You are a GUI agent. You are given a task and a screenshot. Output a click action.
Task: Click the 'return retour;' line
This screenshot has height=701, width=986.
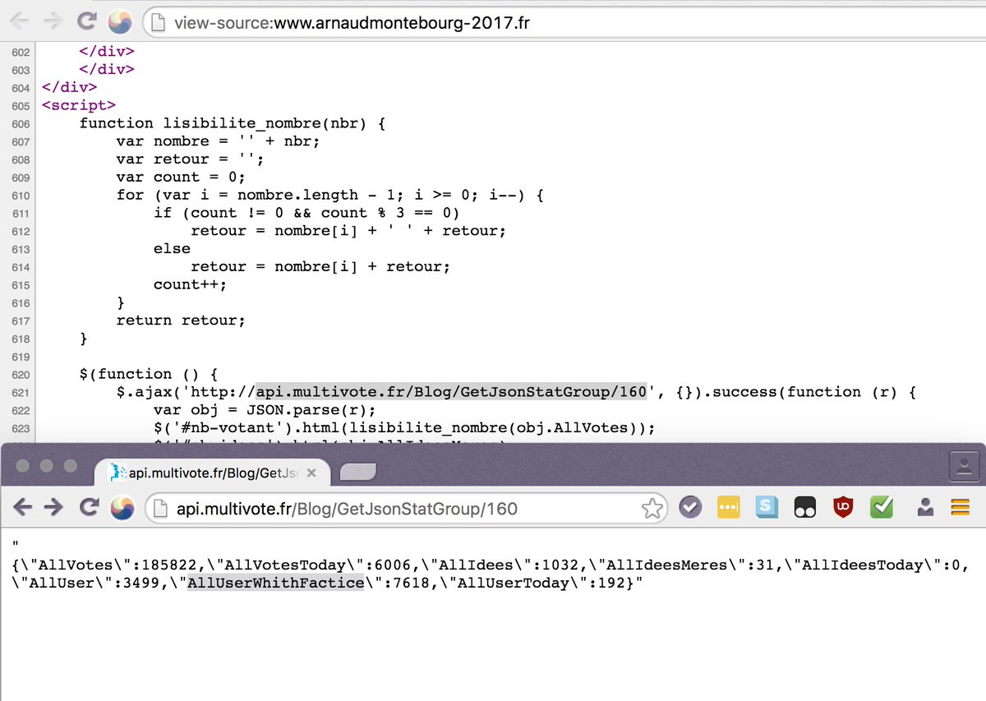click(181, 321)
